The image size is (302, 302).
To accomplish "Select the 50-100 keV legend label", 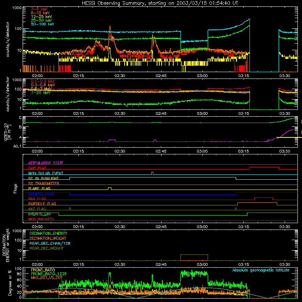I will [x=43, y=24].
